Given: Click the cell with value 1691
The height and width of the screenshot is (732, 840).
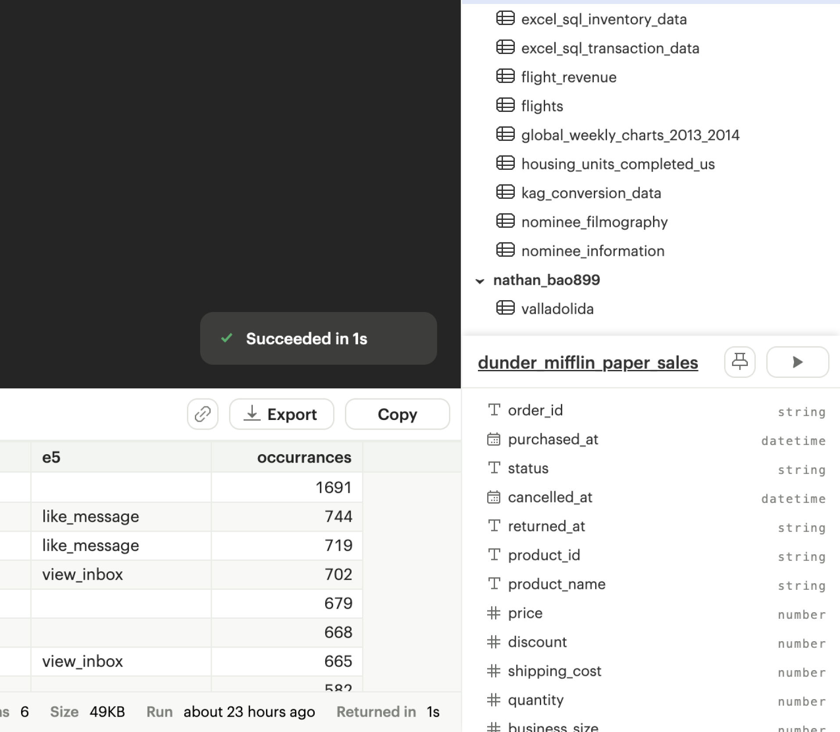Looking at the screenshot, I should point(287,487).
